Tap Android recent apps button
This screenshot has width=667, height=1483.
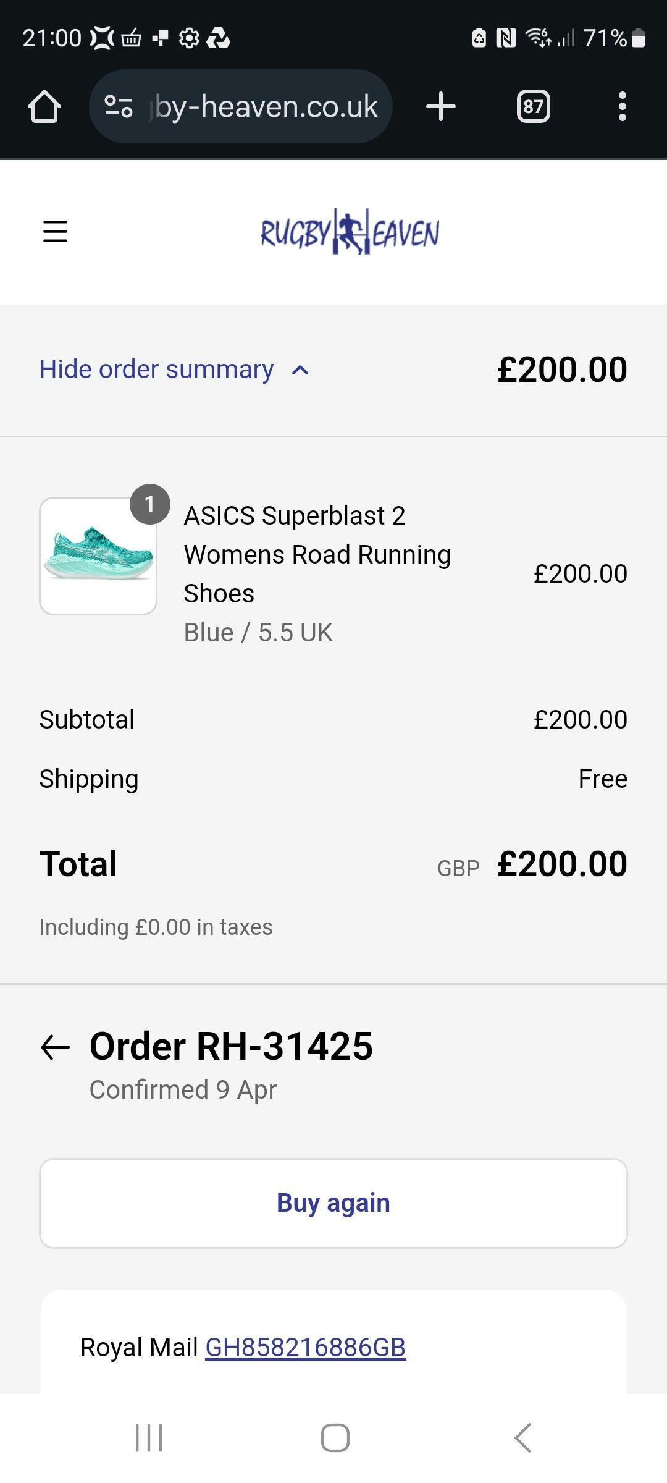point(149,1437)
